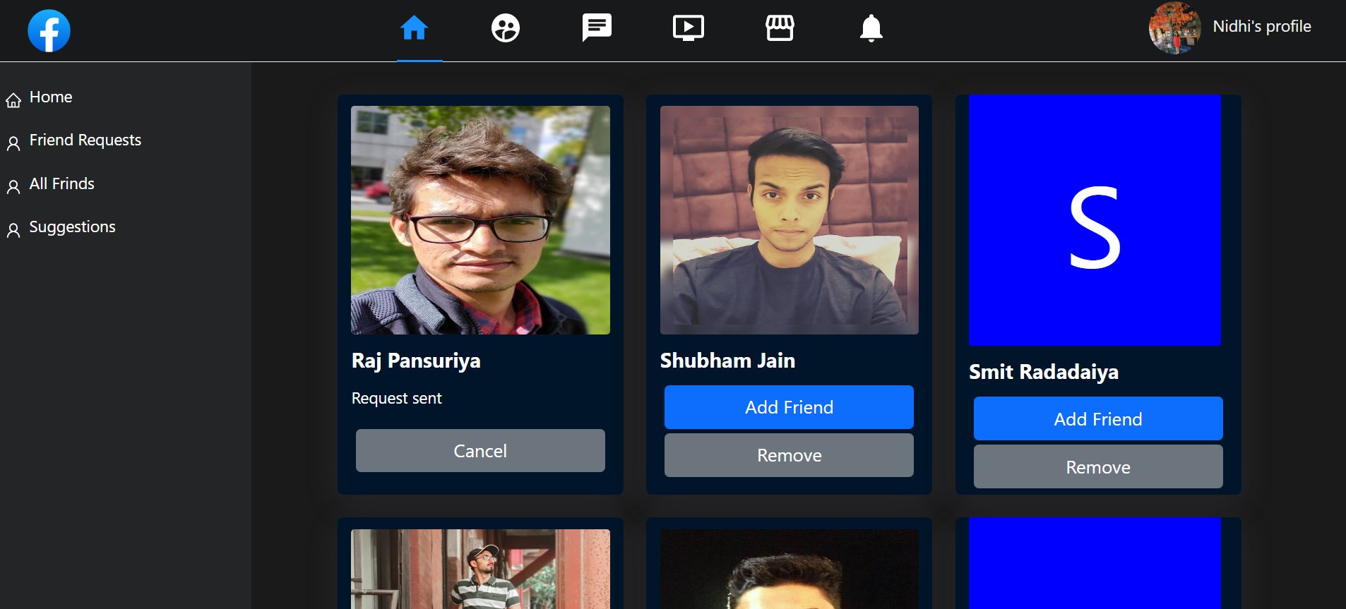Open Smit Radadaiya's blue S avatar
This screenshot has width=1346, height=609.
pos(1095,220)
